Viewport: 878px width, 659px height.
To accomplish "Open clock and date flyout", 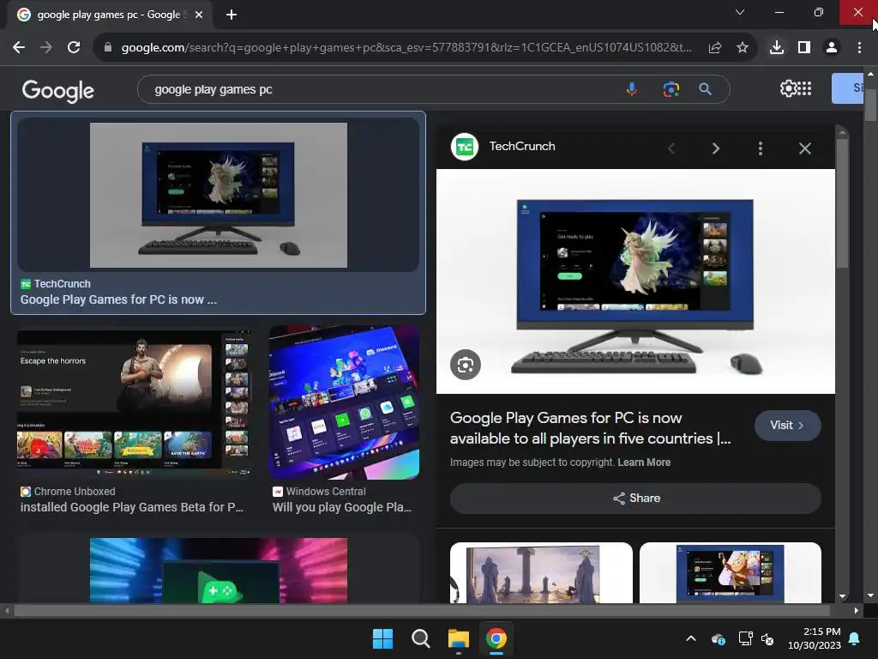I will 815,638.
